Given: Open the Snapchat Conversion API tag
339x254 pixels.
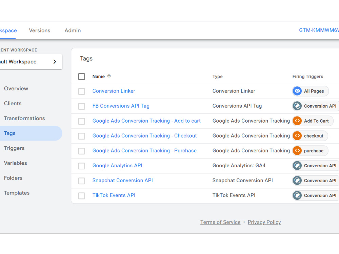Looking at the screenshot, I should click(122, 181).
